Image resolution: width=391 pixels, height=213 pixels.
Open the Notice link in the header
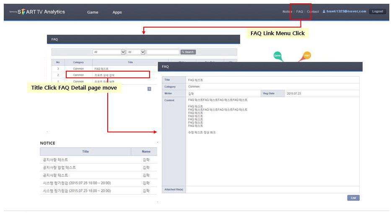[287, 11]
